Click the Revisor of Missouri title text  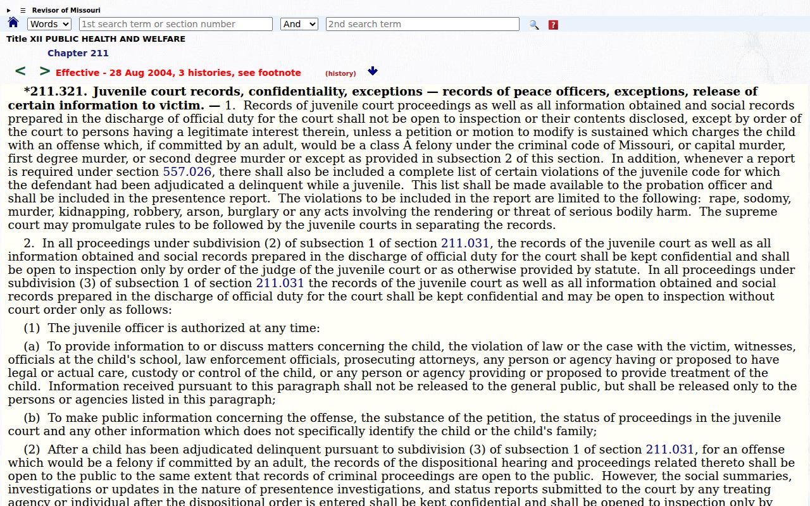point(66,10)
